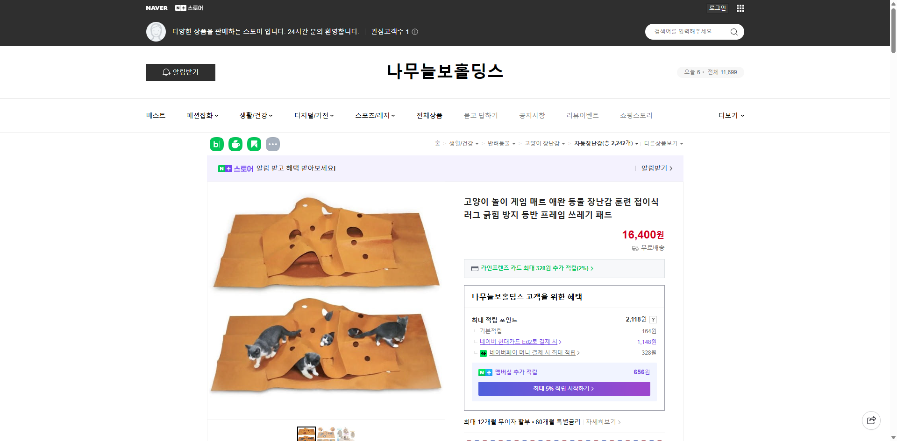Click the 최대 5% 적립 시작하기 button
897x441 pixels.
tap(563, 388)
